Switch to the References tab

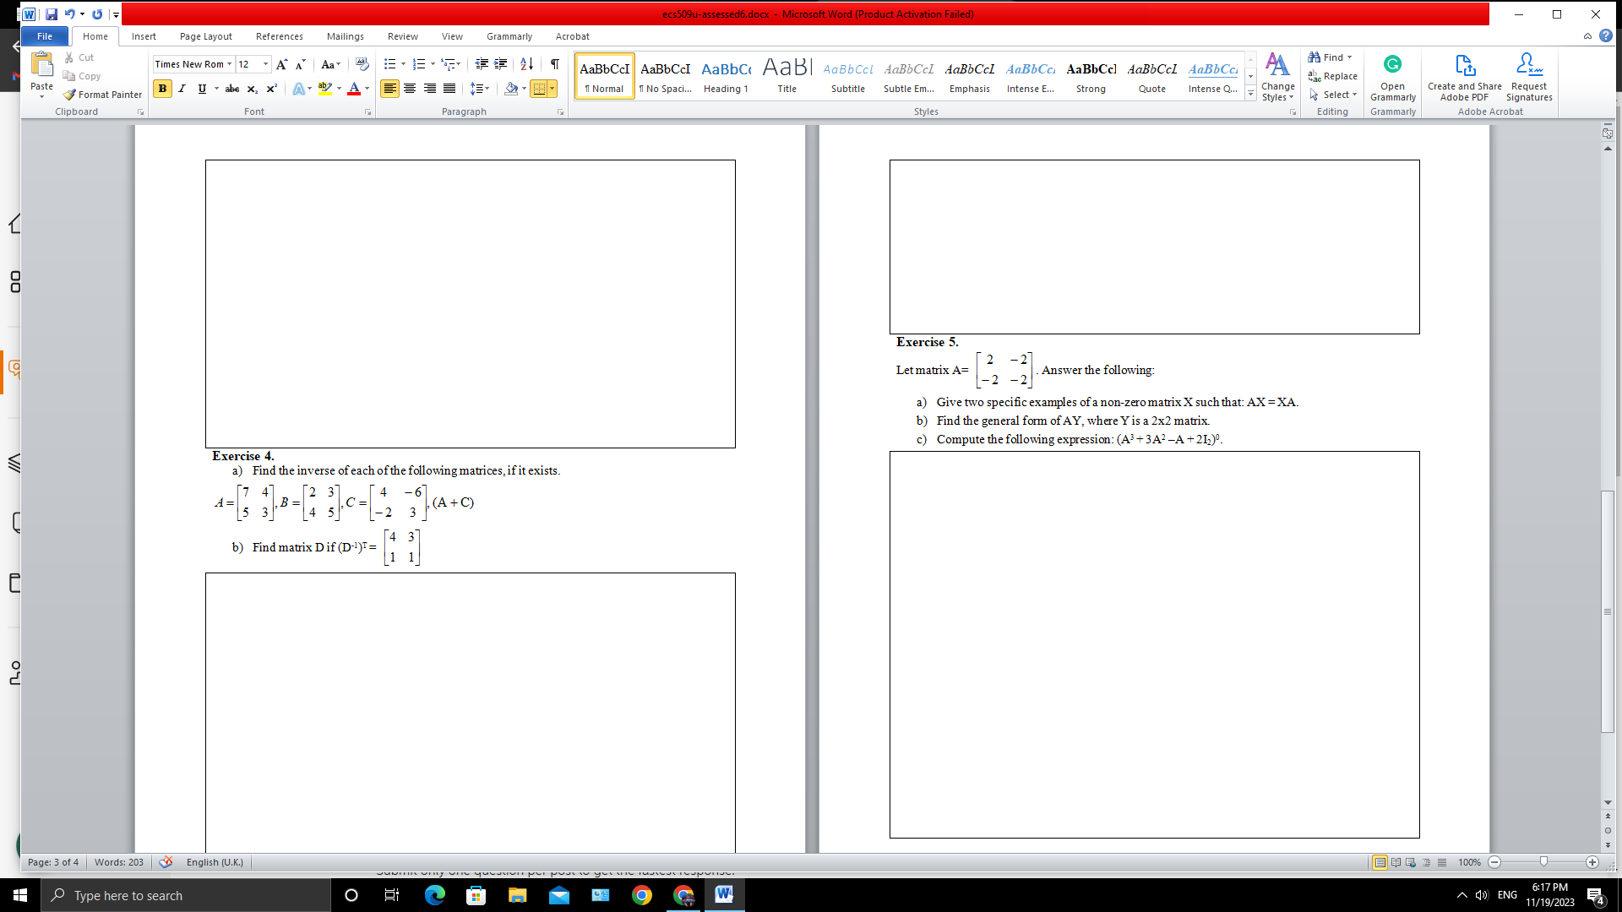pos(279,36)
